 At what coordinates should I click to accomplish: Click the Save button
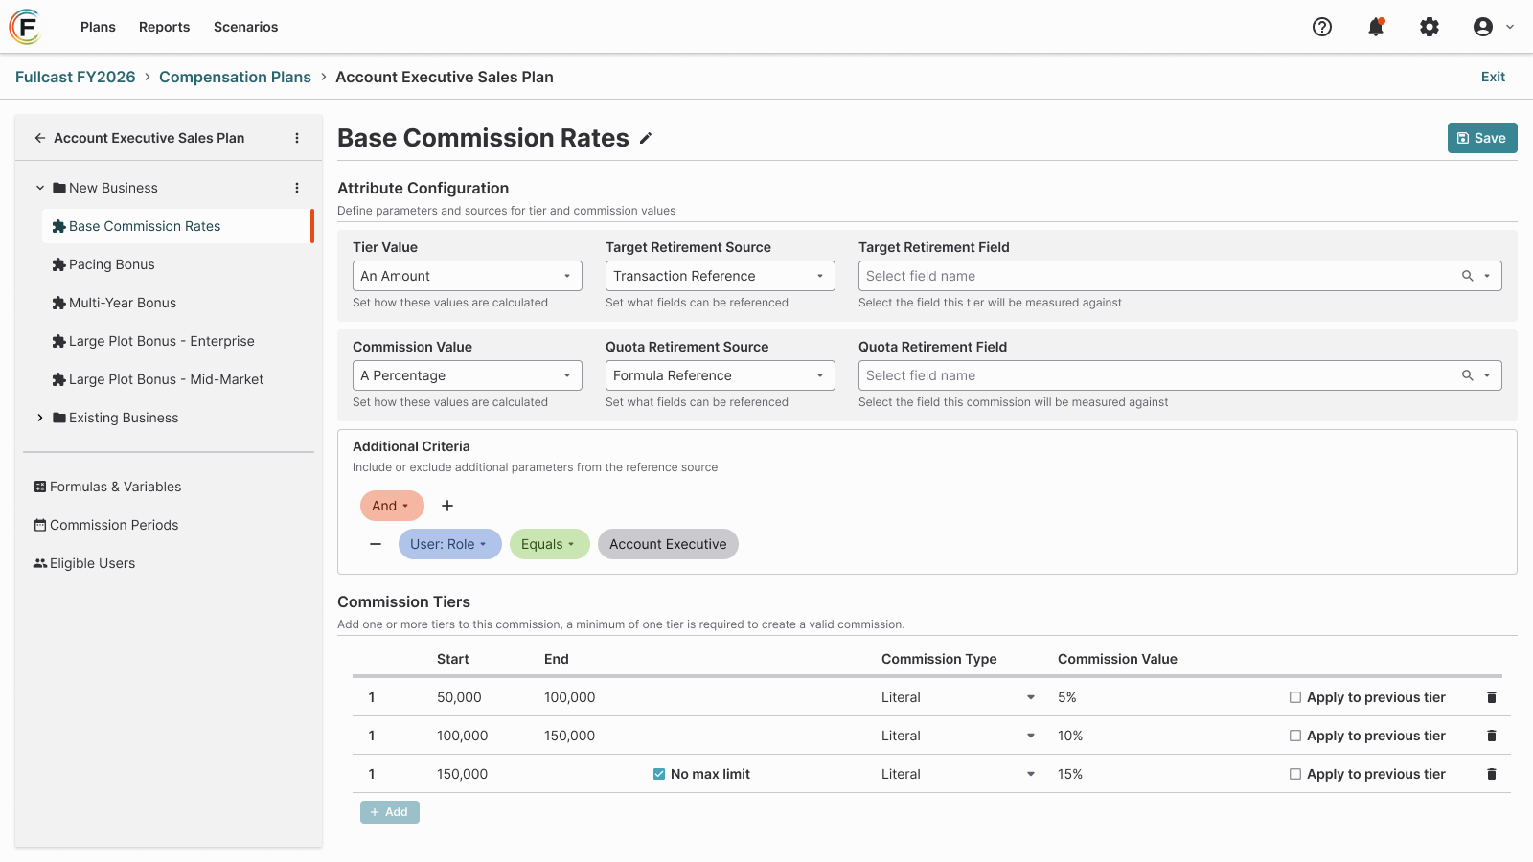(1482, 138)
